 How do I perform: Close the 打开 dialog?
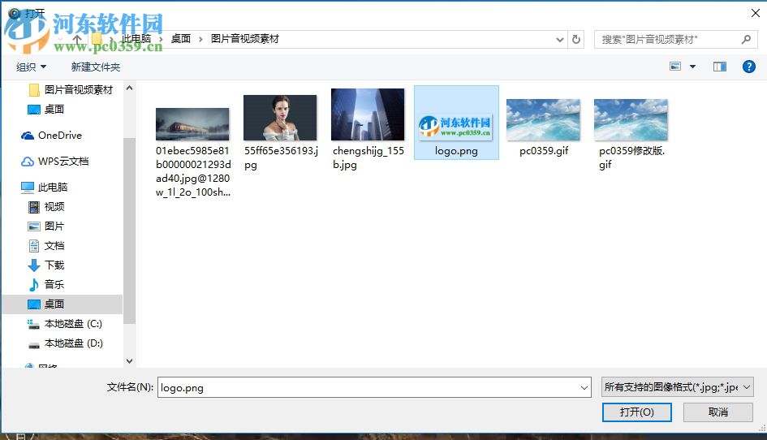pyautogui.click(x=756, y=13)
